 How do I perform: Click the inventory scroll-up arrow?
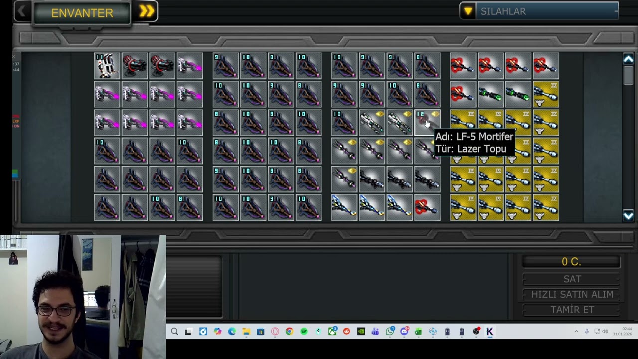point(628,59)
